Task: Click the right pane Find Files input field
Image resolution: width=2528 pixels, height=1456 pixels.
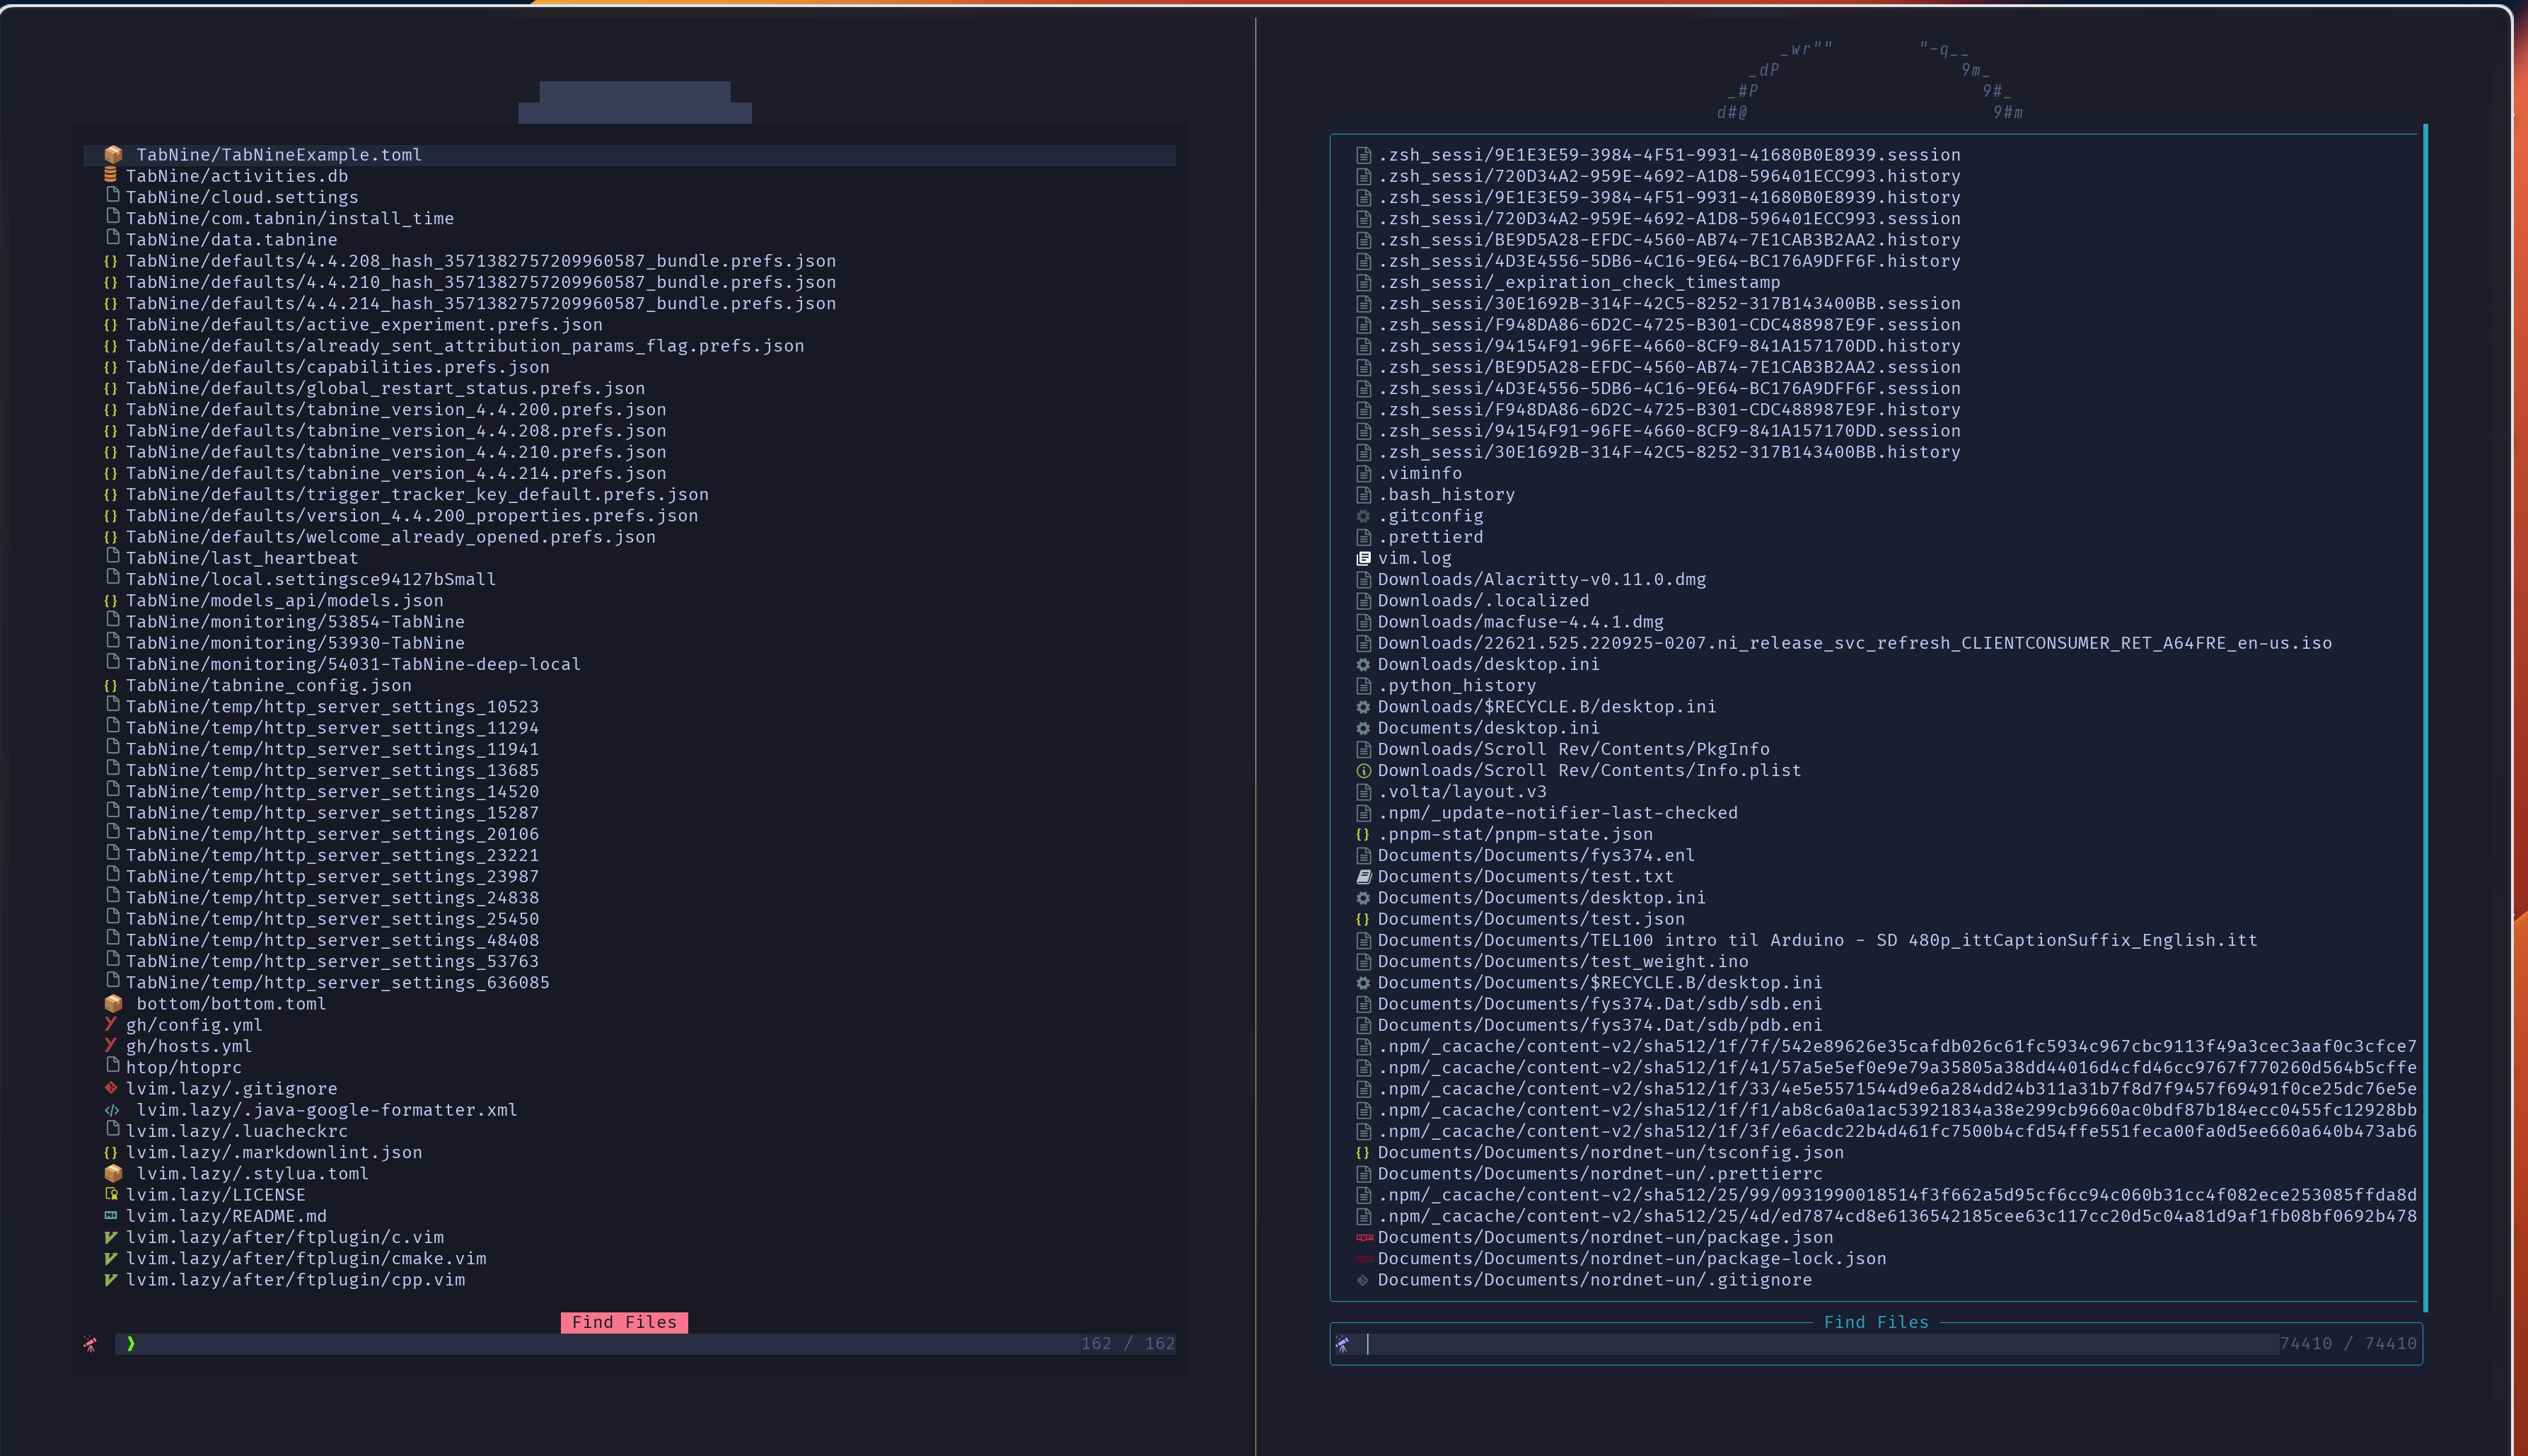Action: (x=1699, y=1344)
